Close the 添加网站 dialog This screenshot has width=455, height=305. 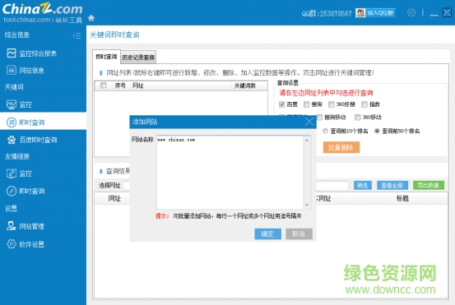click(x=309, y=122)
